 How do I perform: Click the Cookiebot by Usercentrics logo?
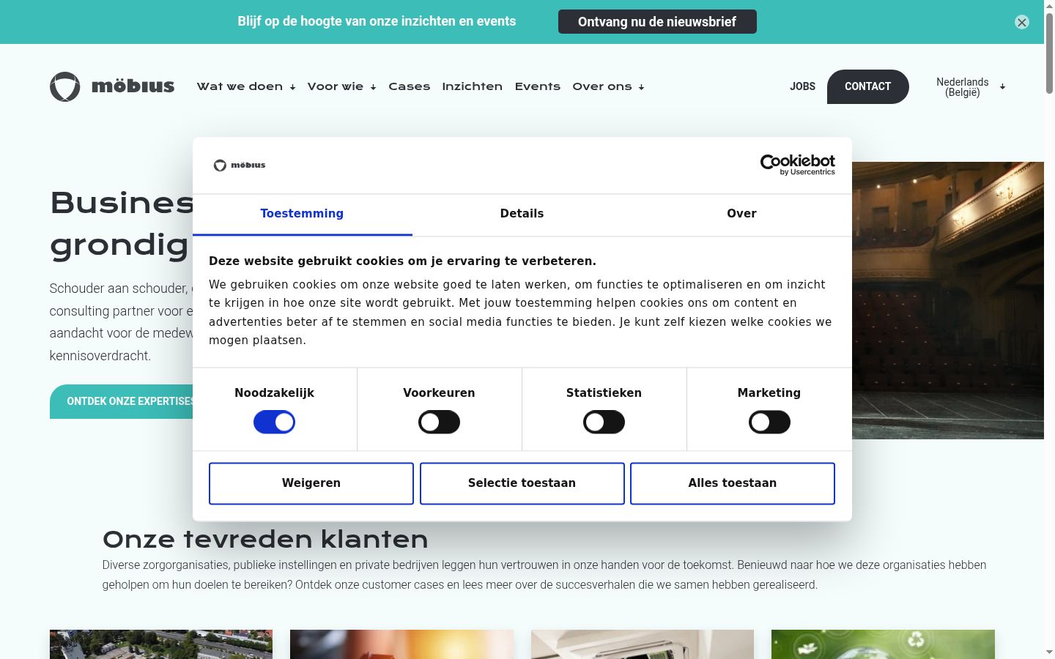(797, 165)
